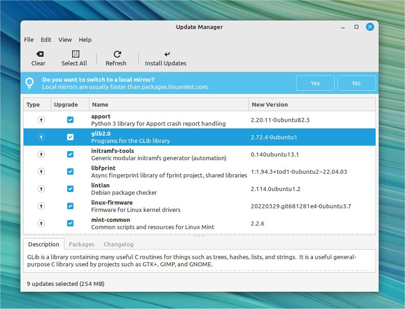The height and width of the screenshot is (309, 405).
Task: Click the Install Updates toolbar icon
Action: coord(166,54)
